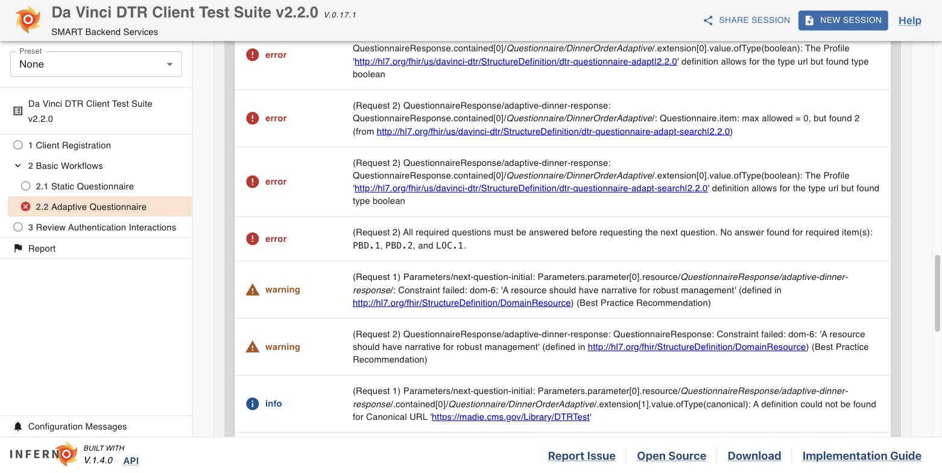Open the Preset dropdown showing None
Screen dimensions: 942x473
pos(96,64)
